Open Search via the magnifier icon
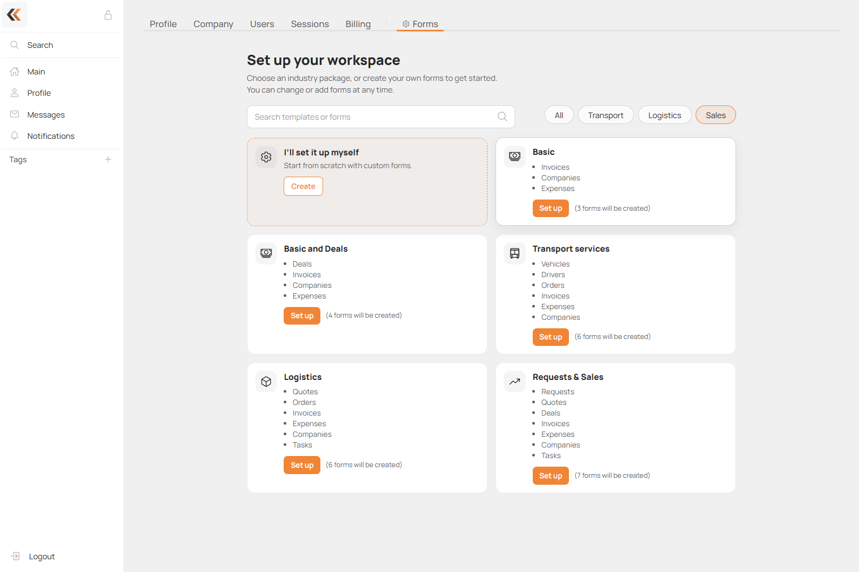 coord(14,45)
